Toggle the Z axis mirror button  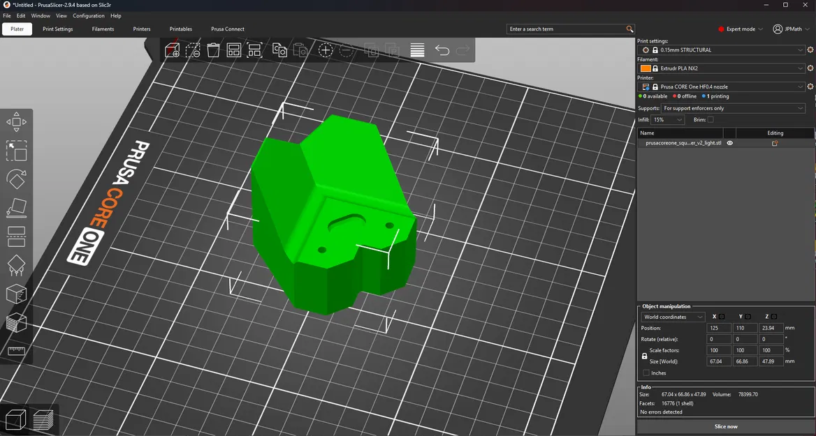(x=774, y=317)
